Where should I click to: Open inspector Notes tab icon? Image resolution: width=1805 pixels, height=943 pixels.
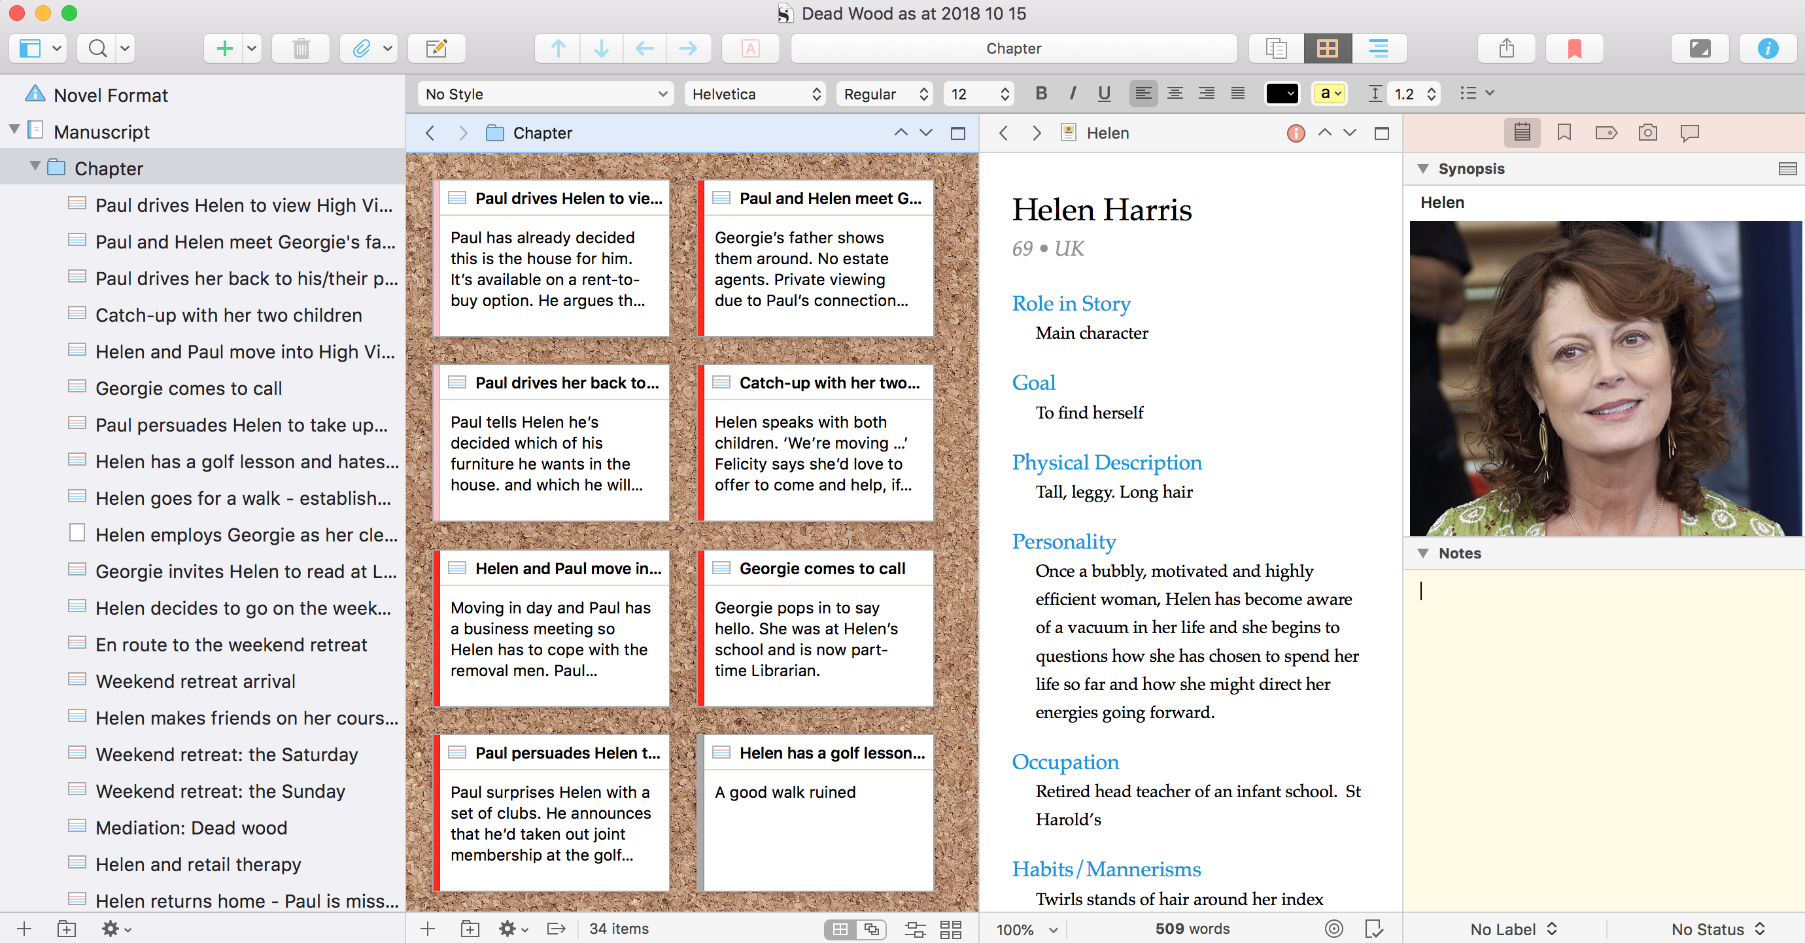point(1522,132)
